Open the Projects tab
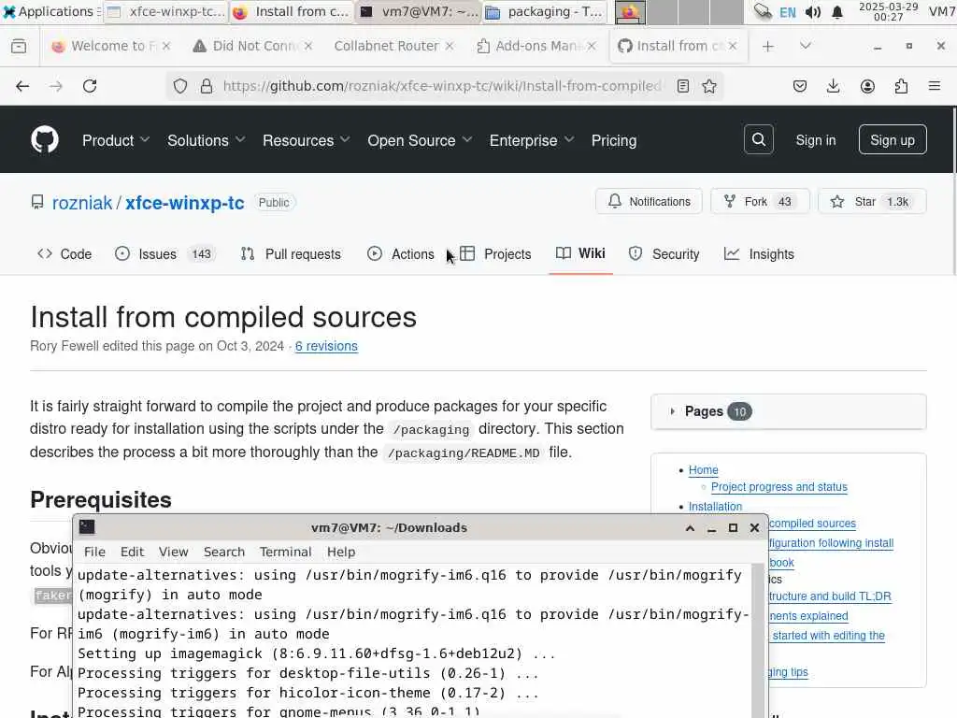 click(x=495, y=254)
